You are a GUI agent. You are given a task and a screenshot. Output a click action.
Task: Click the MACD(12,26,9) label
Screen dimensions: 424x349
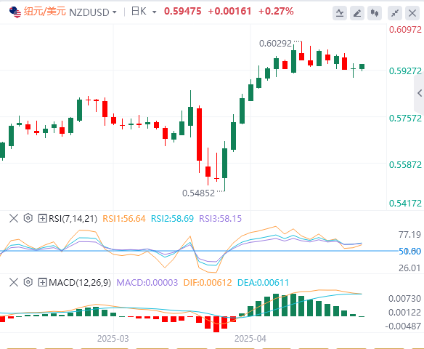80,283
